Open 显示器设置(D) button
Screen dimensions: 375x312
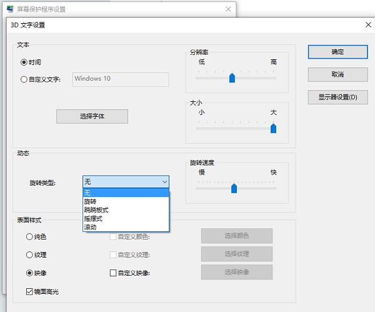point(337,97)
